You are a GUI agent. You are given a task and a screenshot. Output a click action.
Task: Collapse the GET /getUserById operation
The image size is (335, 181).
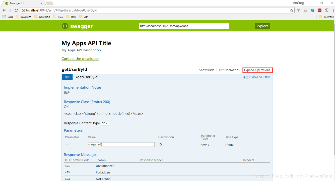click(67, 77)
